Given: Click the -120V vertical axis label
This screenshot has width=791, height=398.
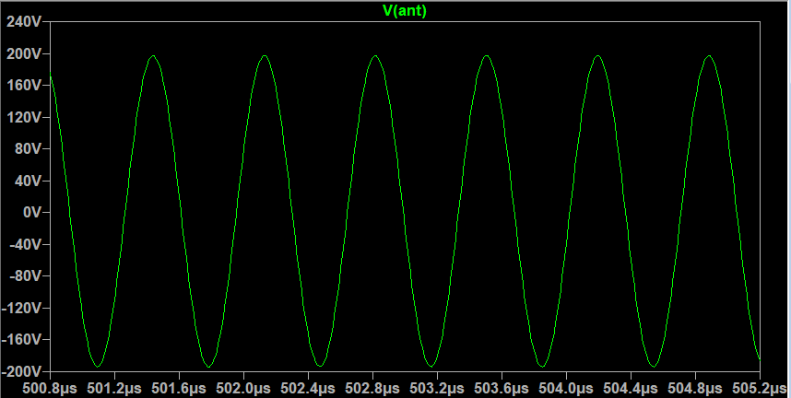Looking at the screenshot, I should [x=20, y=309].
